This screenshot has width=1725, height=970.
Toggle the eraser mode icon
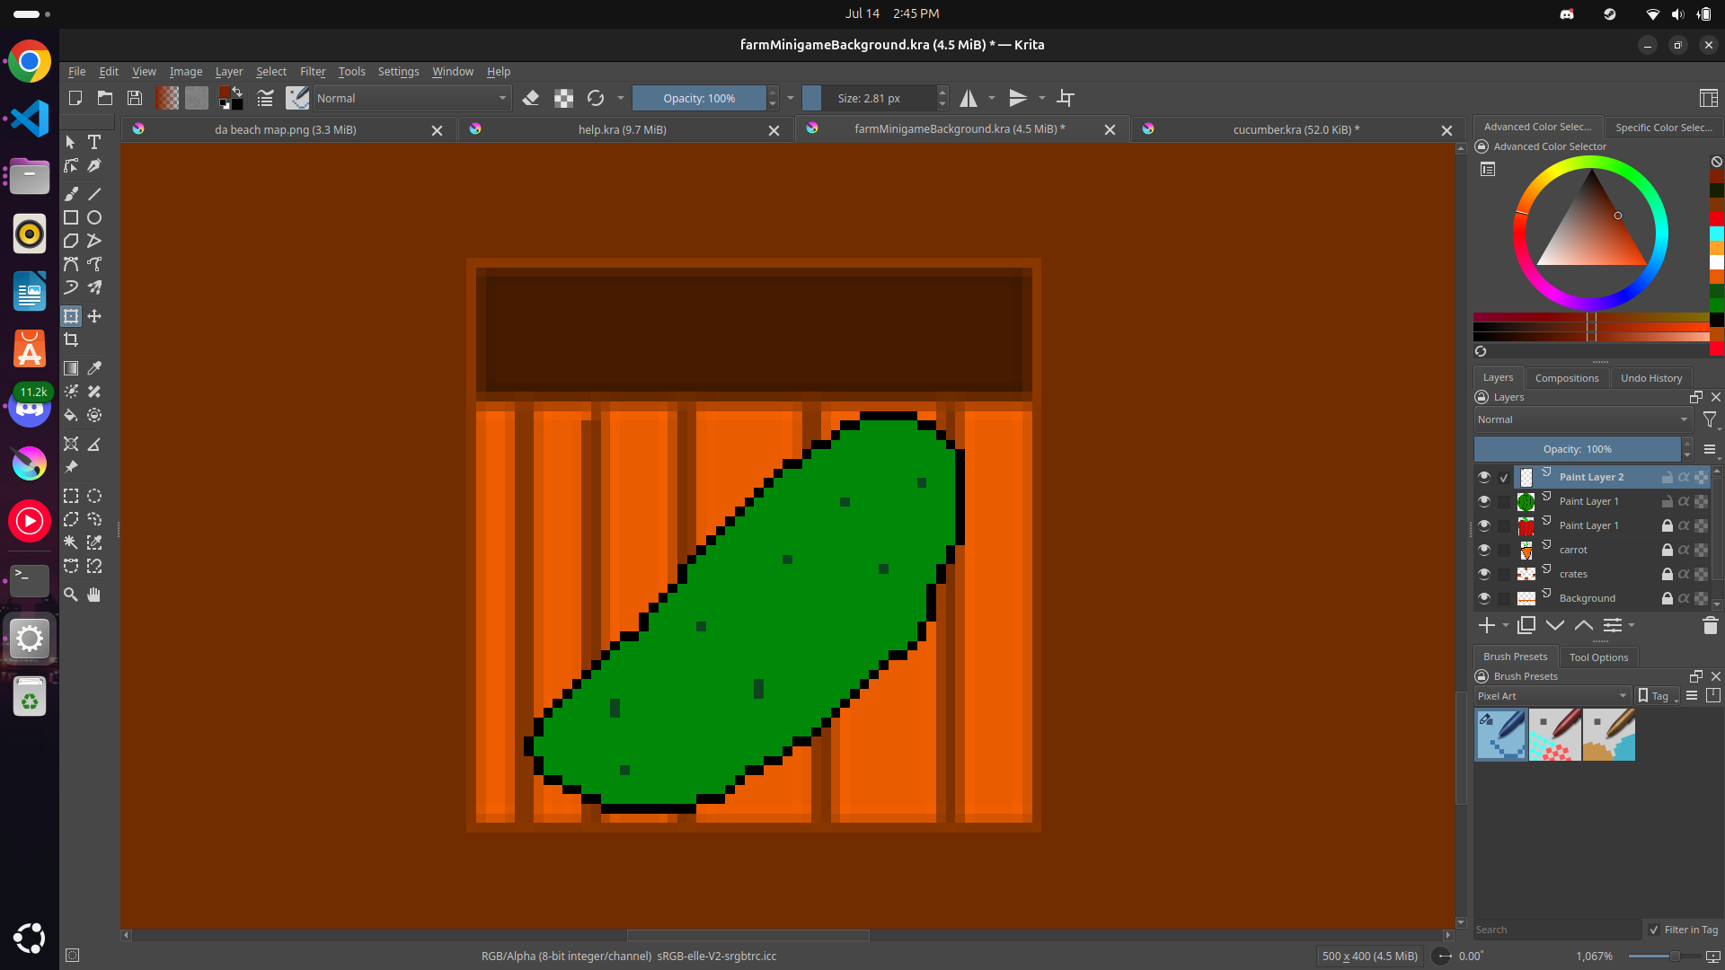pyautogui.click(x=531, y=98)
